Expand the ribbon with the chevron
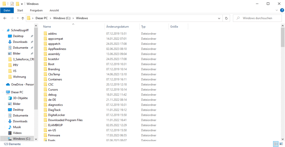Viewport: 285px width, 147px height. click(277, 10)
